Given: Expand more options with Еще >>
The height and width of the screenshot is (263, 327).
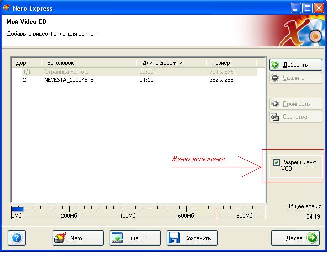Looking at the screenshot, I should click(x=135, y=238).
